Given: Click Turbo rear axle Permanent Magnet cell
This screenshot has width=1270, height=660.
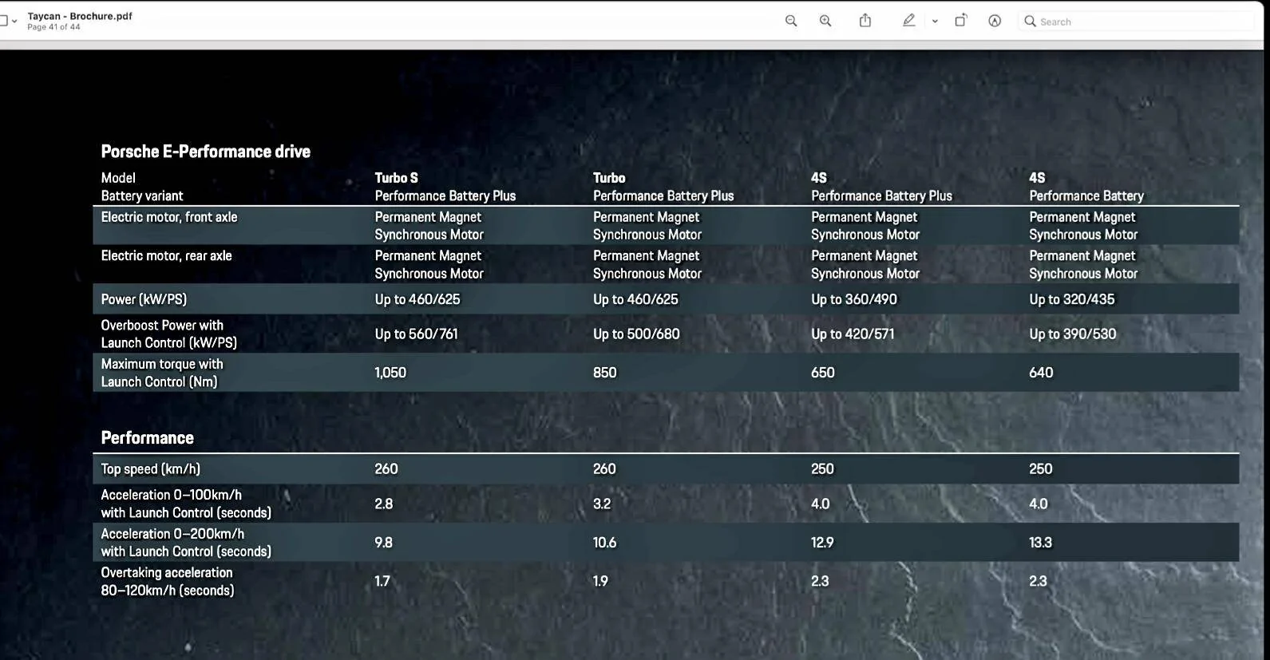Looking at the screenshot, I should click(x=647, y=264).
